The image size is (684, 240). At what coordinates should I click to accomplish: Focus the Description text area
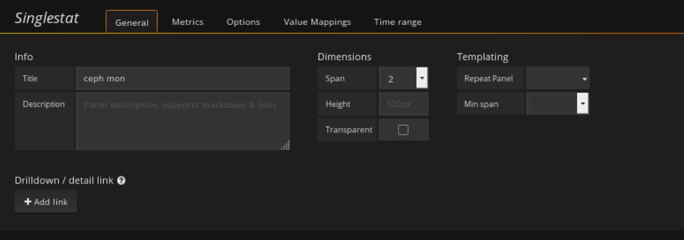[x=182, y=121]
